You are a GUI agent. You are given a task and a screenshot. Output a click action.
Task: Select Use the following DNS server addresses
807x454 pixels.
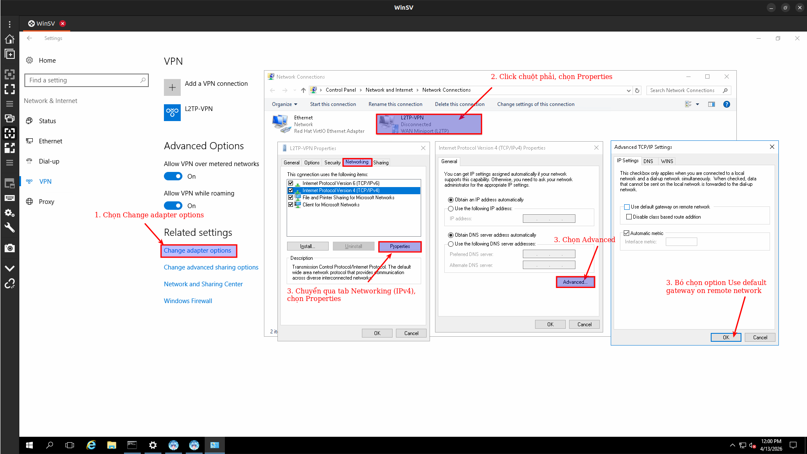pos(451,244)
